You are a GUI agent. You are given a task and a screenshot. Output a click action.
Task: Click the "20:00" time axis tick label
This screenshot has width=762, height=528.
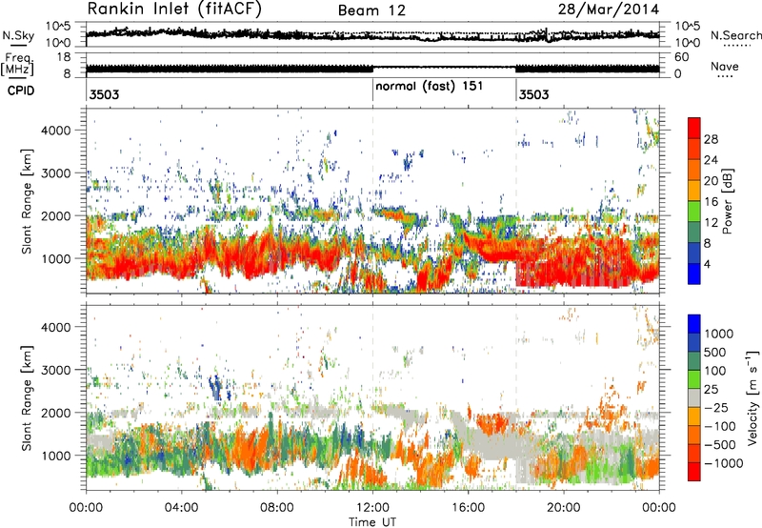click(x=563, y=507)
